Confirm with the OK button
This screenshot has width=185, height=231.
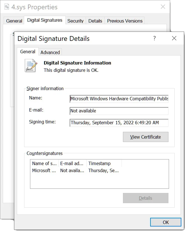(x=166, y=222)
